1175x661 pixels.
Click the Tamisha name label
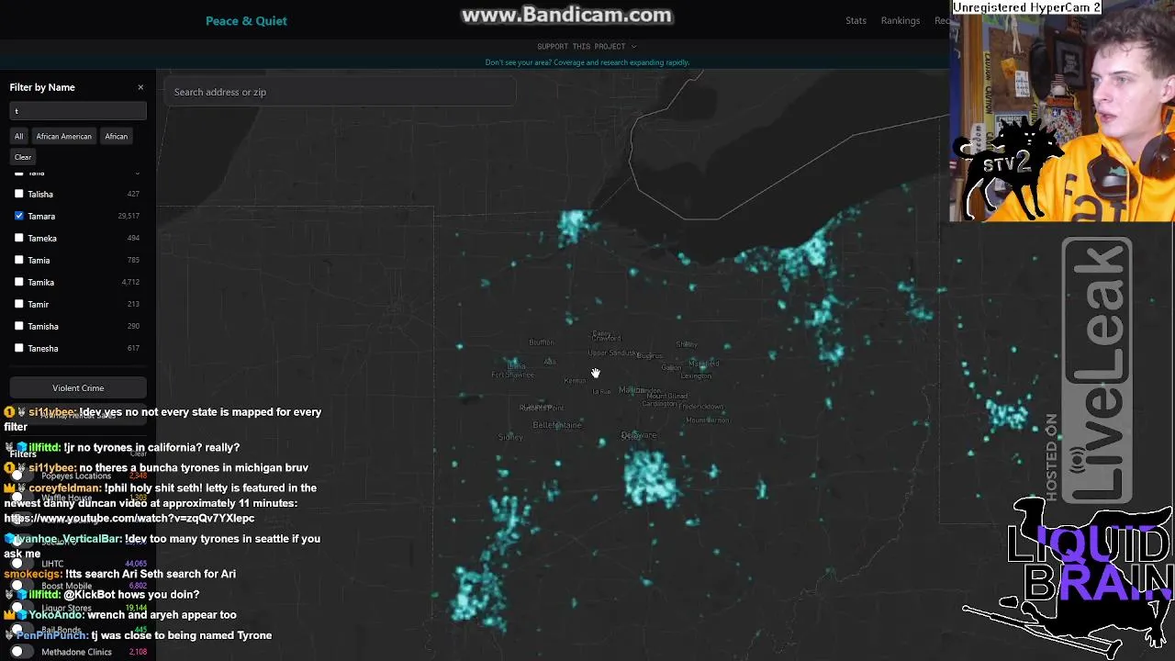coord(43,326)
